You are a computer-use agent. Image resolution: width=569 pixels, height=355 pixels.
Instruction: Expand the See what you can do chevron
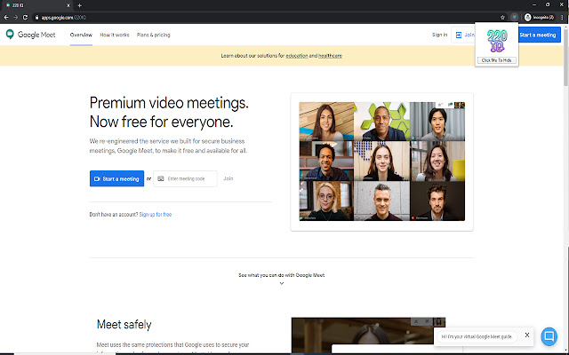coord(282,283)
